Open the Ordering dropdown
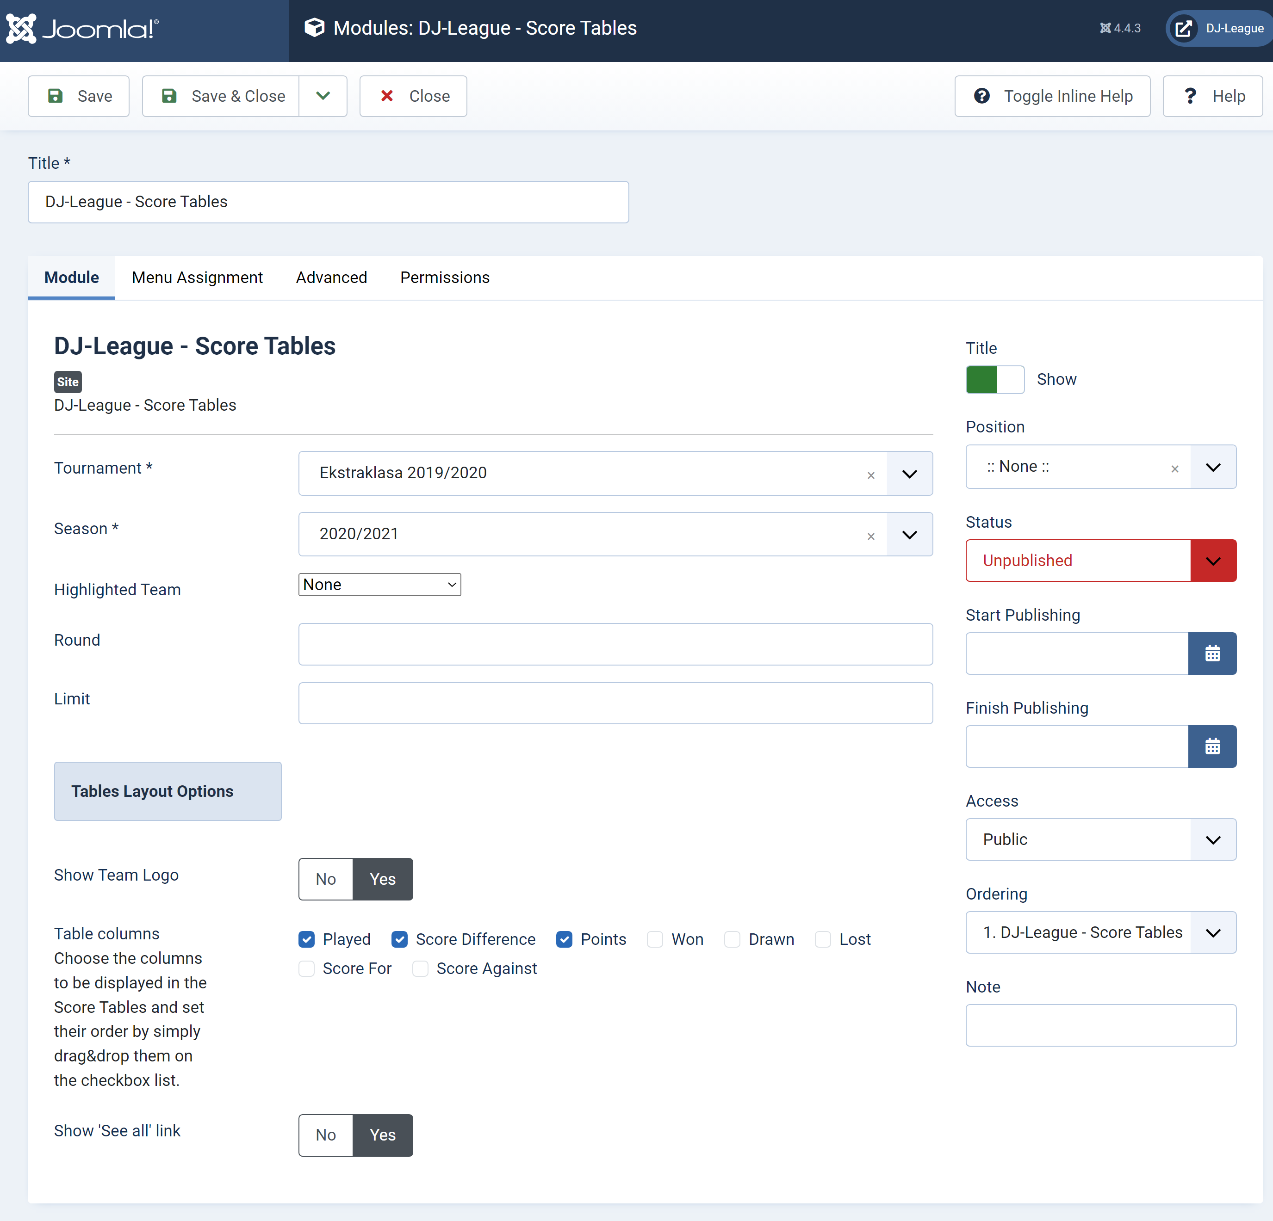This screenshot has width=1273, height=1221. 1101,932
